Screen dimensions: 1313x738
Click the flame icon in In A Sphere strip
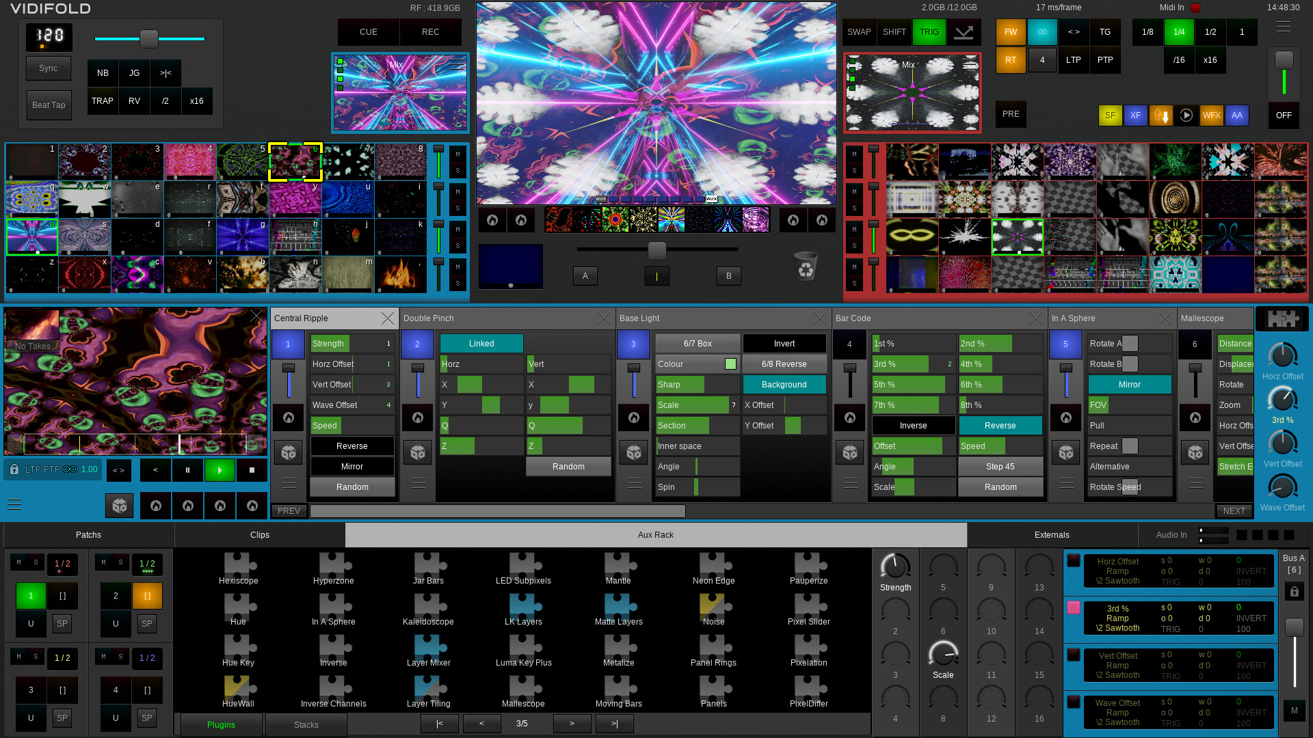point(1066,418)
